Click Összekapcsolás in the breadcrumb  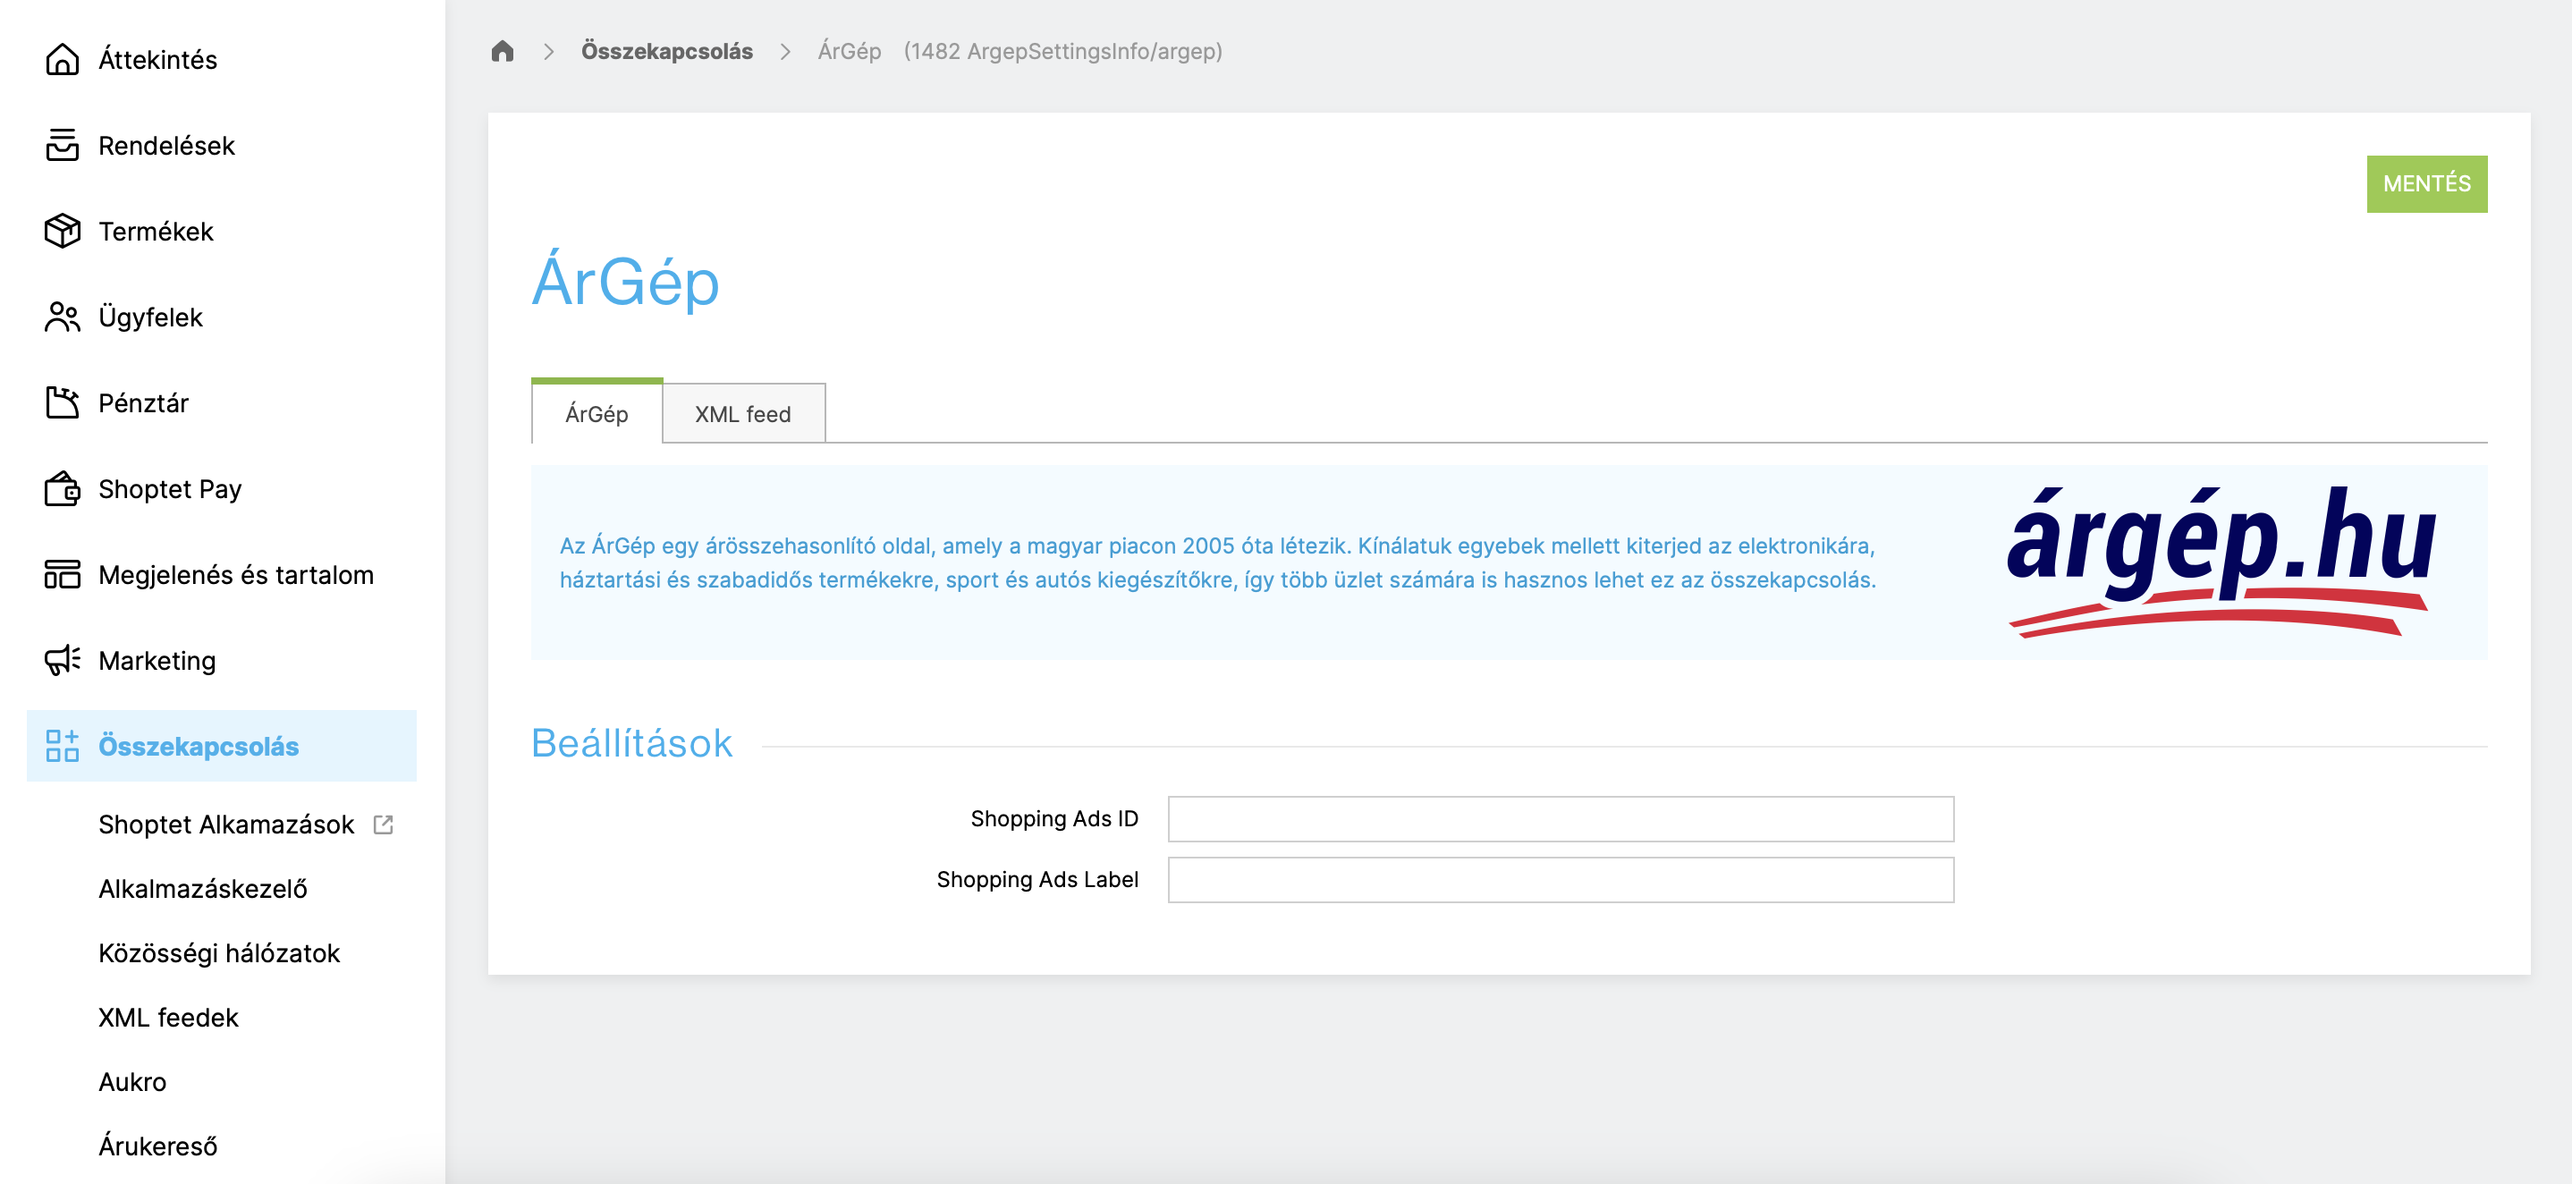667,51
